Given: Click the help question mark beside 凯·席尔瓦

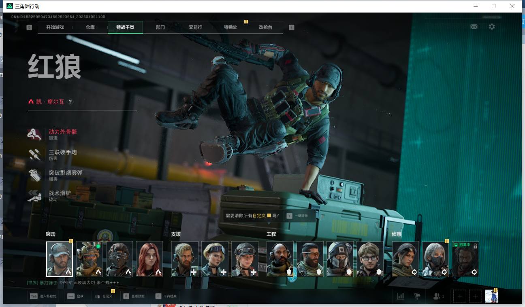Looking at the screenshot, I should point(70,102).
